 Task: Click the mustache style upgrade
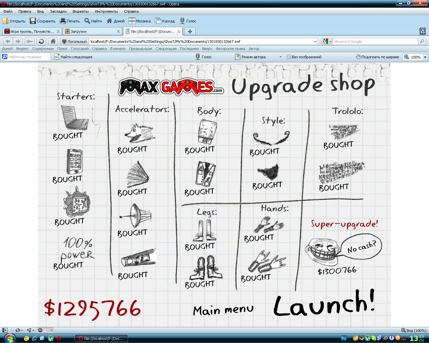[271, 137]
